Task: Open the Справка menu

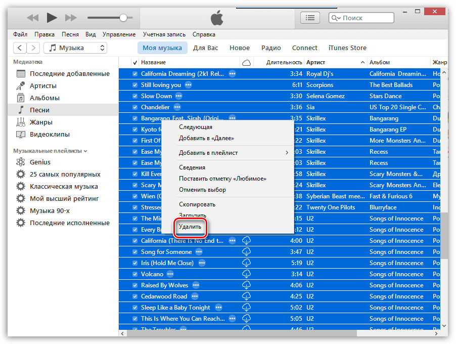Action: pos(204,34)
